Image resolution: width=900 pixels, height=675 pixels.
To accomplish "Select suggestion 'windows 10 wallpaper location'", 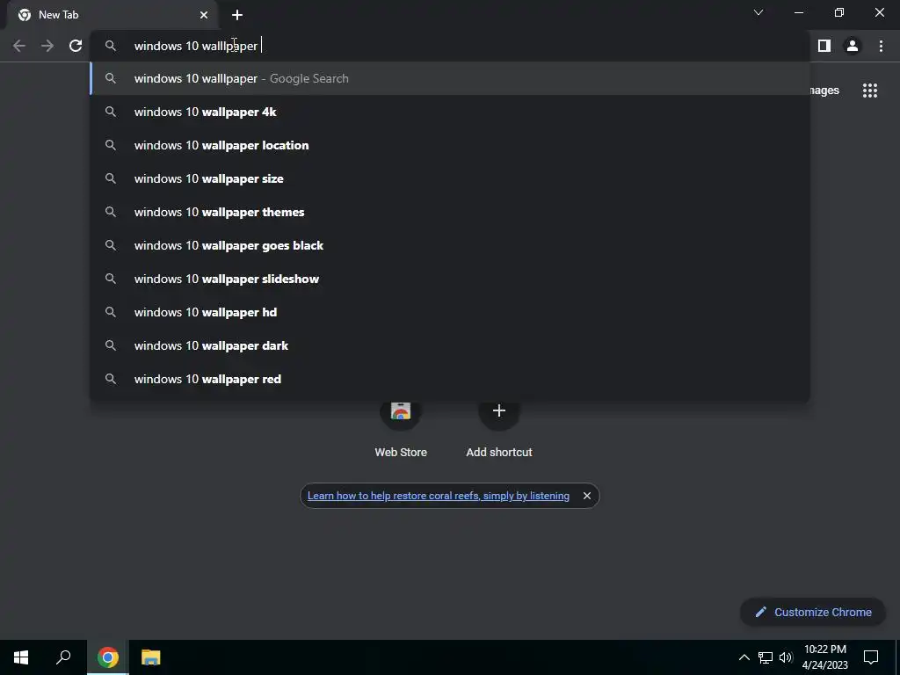I will tap(450, 145).
